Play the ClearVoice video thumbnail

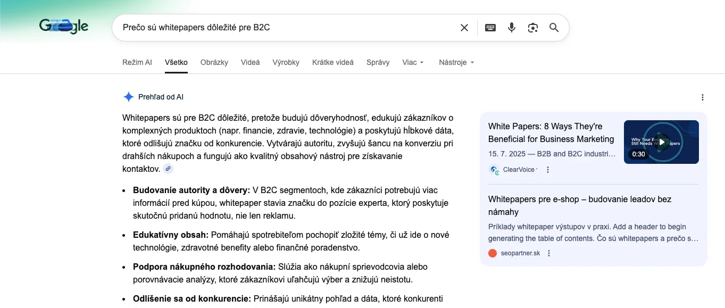point(661,142)
